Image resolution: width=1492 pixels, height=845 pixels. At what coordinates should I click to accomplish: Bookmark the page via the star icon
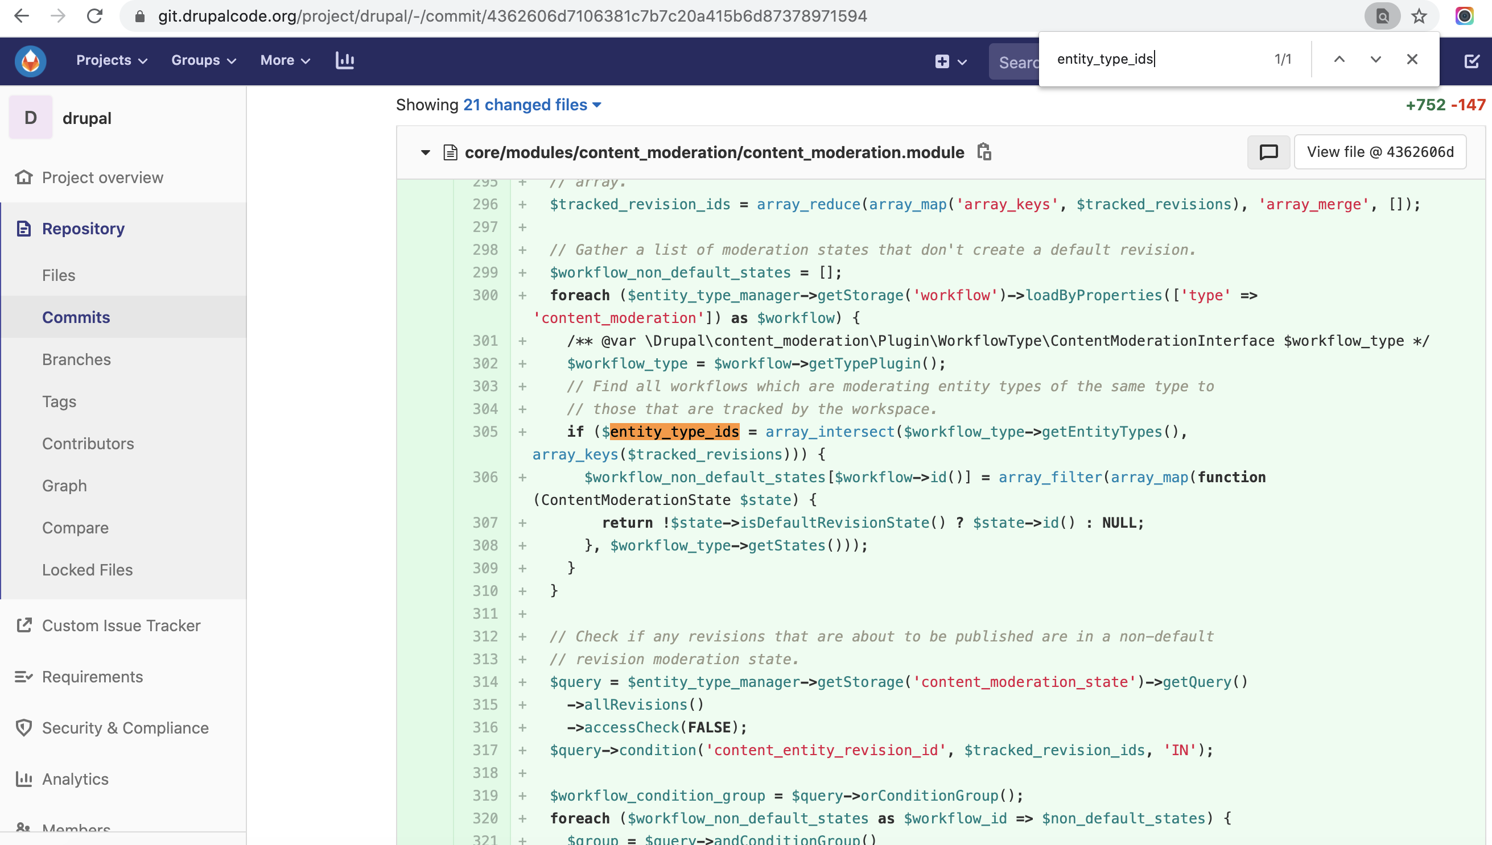pos(1419,16)
